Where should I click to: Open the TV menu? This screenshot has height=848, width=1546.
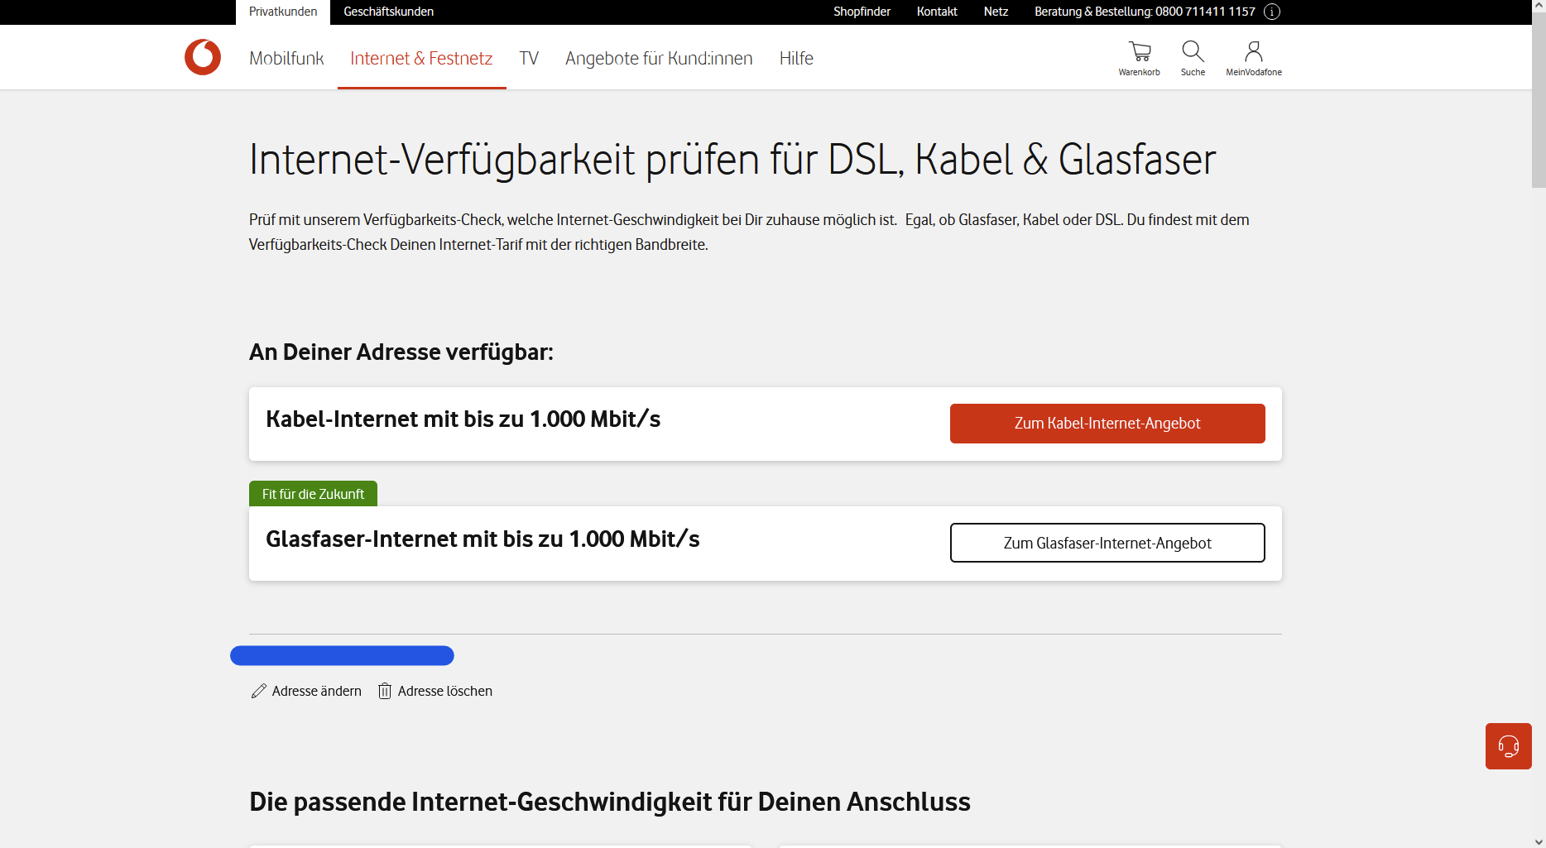(x=529, y=58)
